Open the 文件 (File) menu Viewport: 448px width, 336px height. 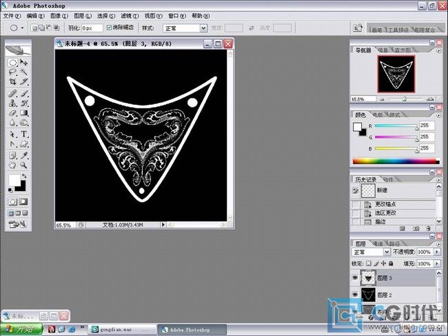click(x=12, y=16)
